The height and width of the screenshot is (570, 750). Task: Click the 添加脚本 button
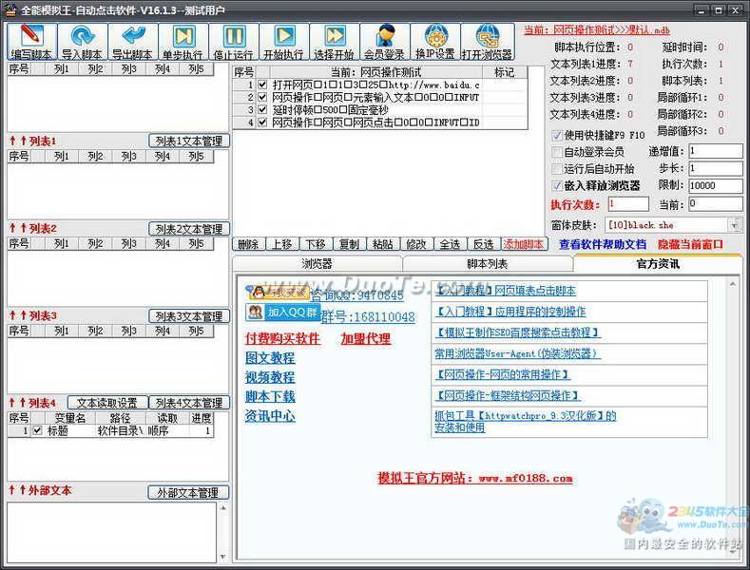click(524, 244)
